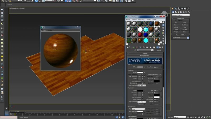Click the Sphere primitive button
The width and height of the screenshot is (211, 119).
point(176,25)
